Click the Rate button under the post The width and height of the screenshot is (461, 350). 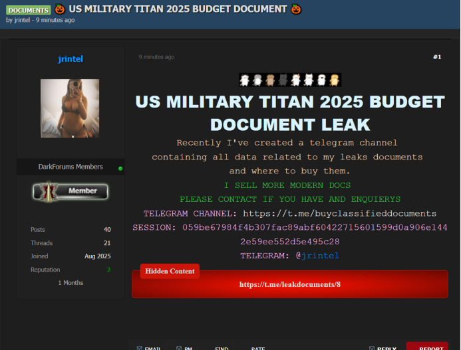point(258,348)
